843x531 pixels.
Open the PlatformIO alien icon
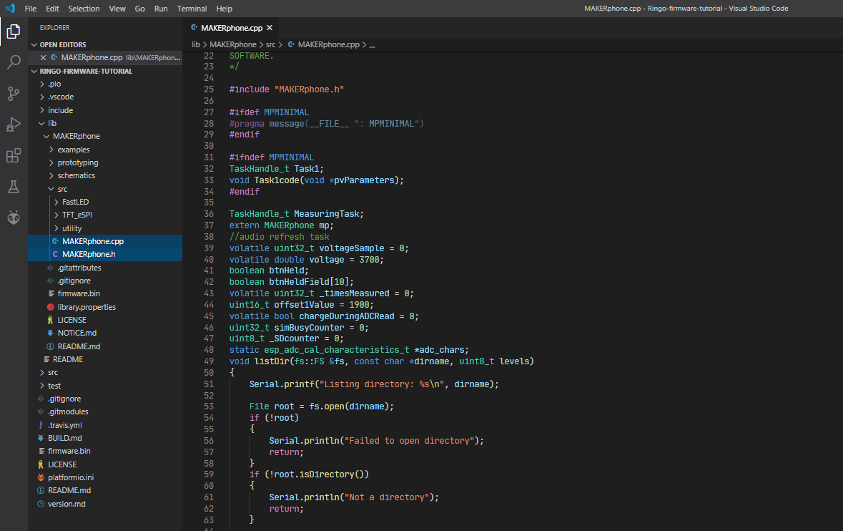pos(14,218)
